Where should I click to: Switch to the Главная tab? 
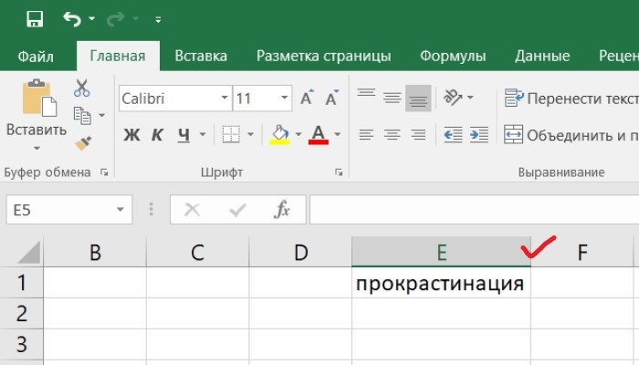tap(118, 56)
